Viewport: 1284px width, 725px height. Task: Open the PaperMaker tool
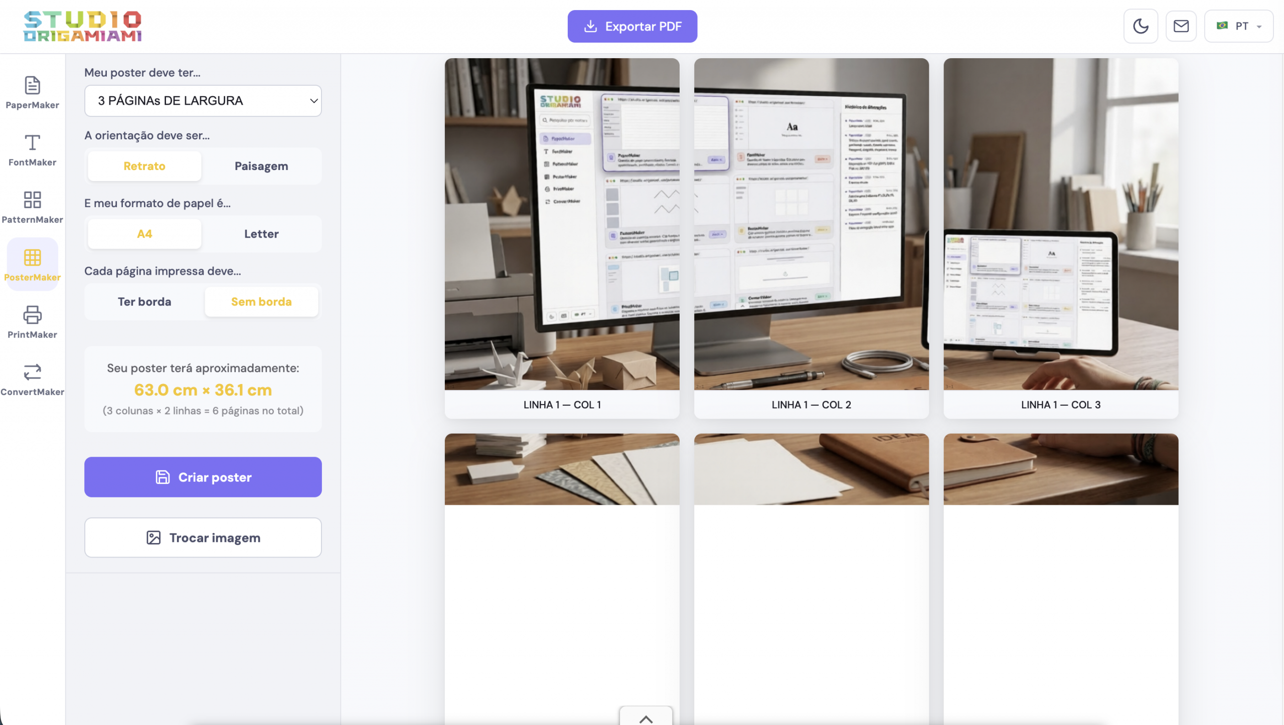pyautogui.click(x=32, y=92)
